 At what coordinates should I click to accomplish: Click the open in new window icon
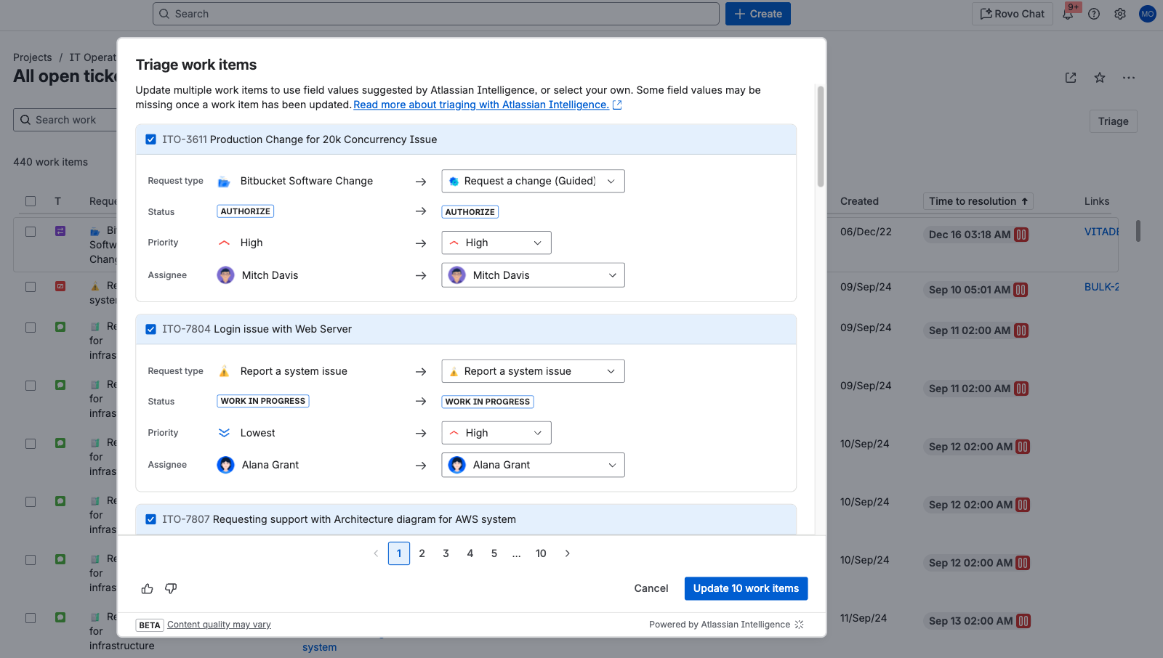(1071, 78)
